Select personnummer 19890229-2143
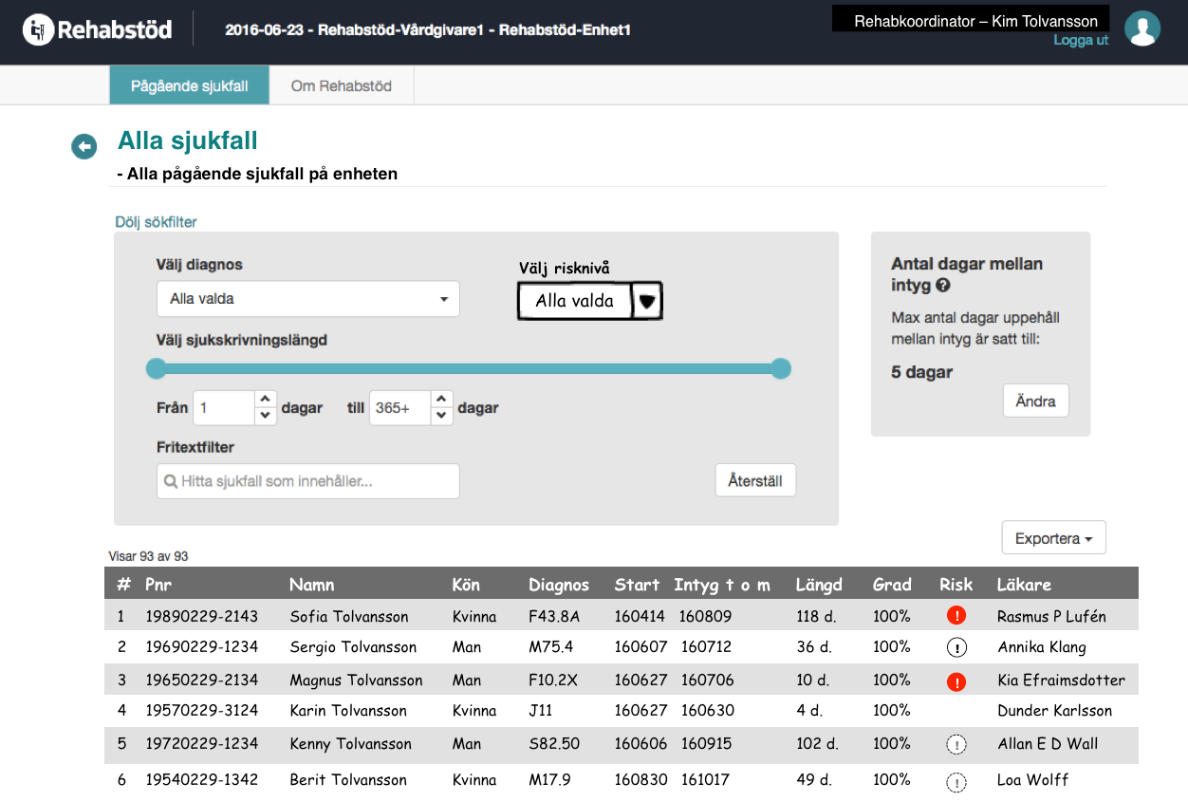1188x802 pixels. (x=201, y=616)
